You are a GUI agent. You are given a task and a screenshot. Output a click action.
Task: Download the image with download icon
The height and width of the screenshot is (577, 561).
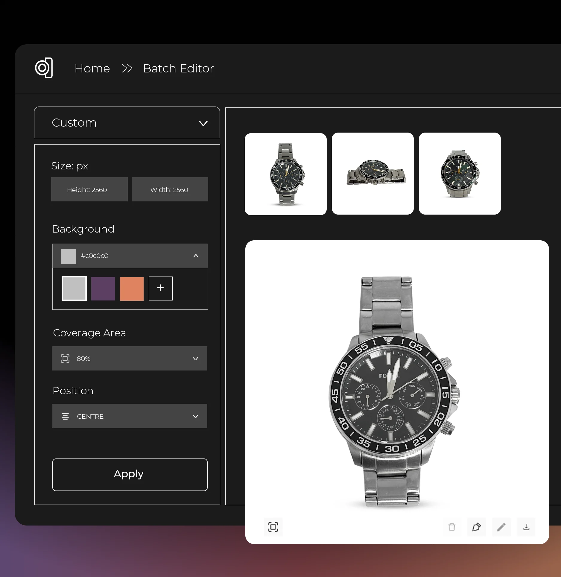coord(526,527)
